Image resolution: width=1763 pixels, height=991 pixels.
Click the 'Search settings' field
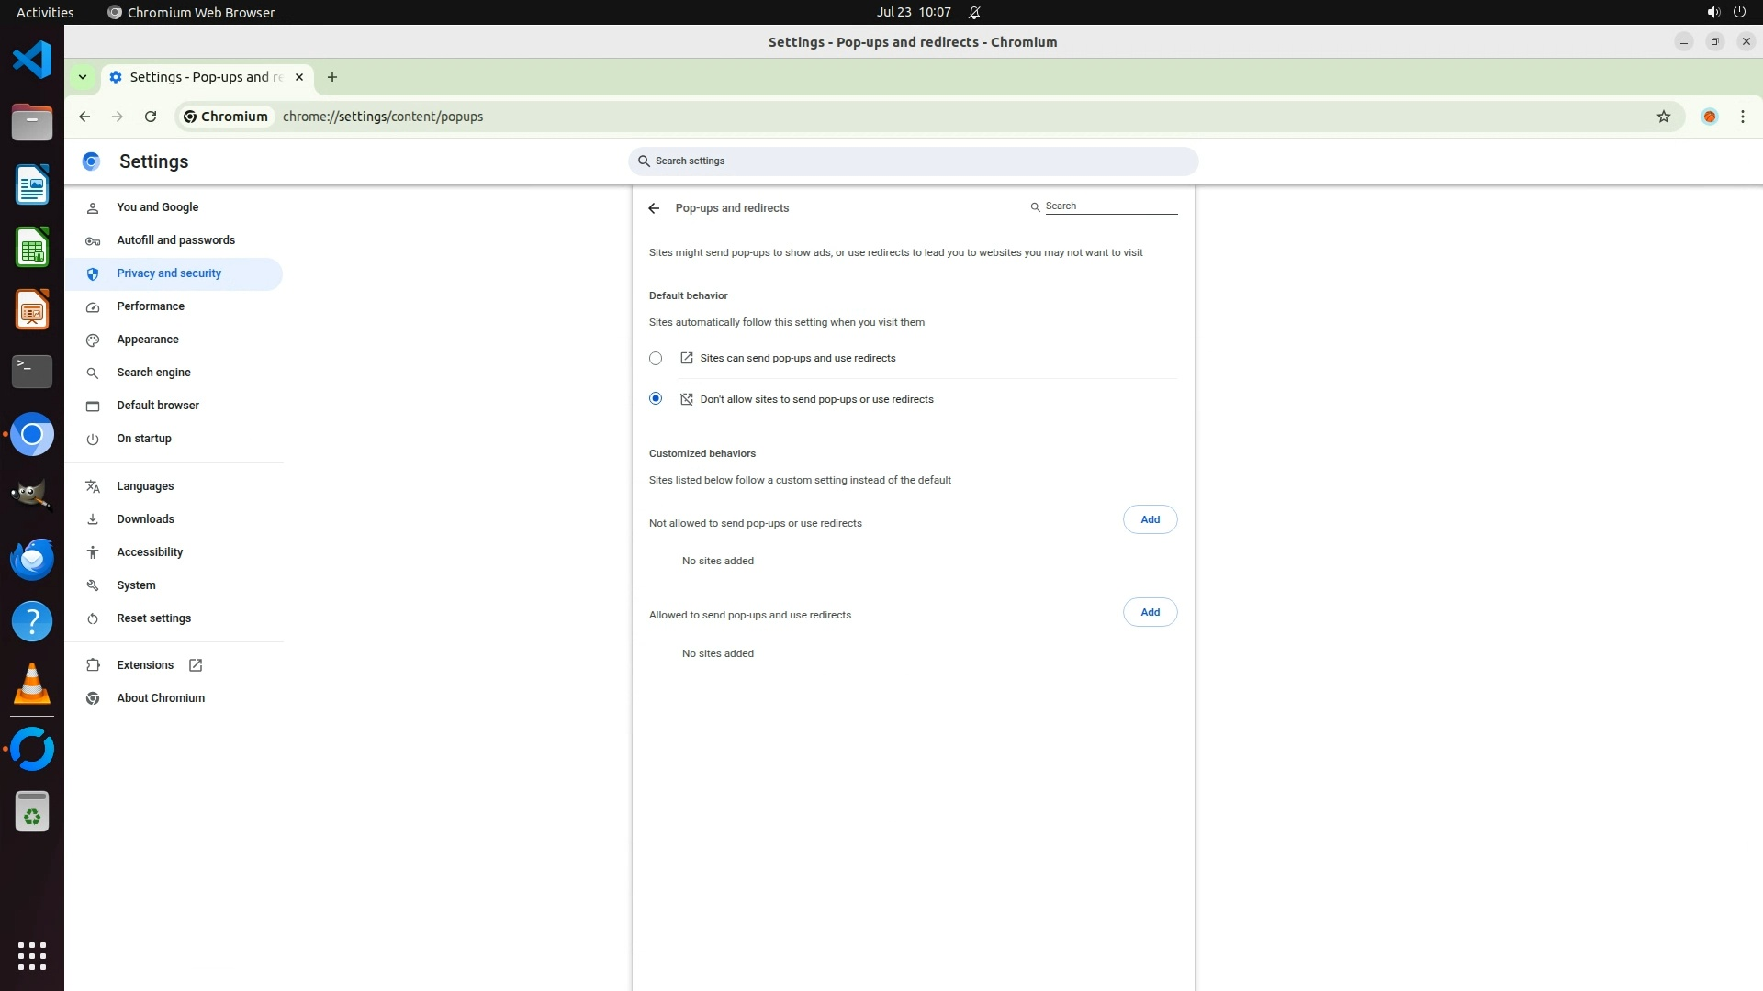click(913, 161)
